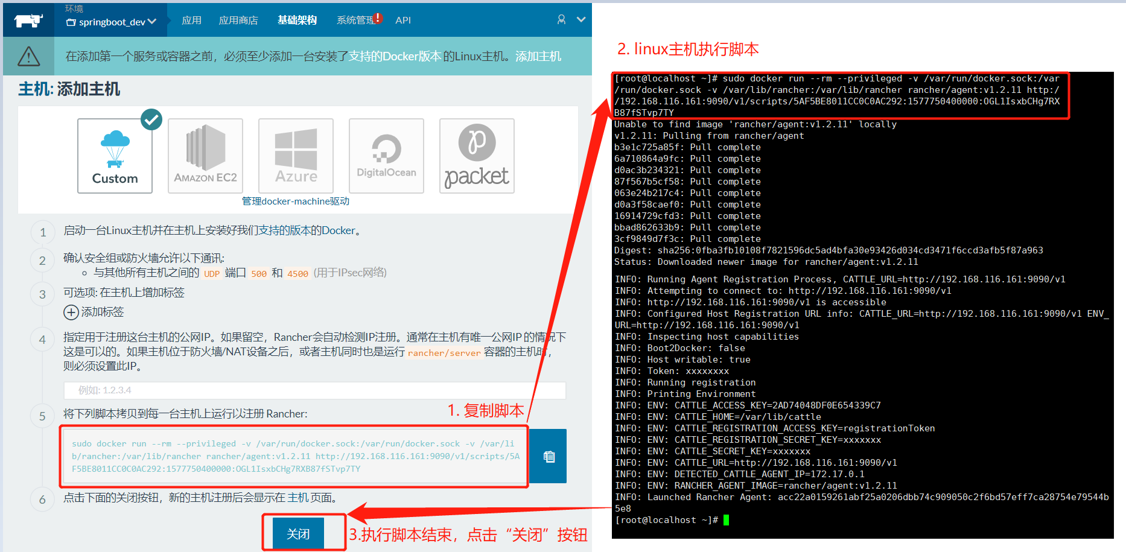The width and height of the screenshot is (1126, 552).
Task: Click DETECTED_CATTLE_AGENT_IP terminal line
Action: coord(740,474)
